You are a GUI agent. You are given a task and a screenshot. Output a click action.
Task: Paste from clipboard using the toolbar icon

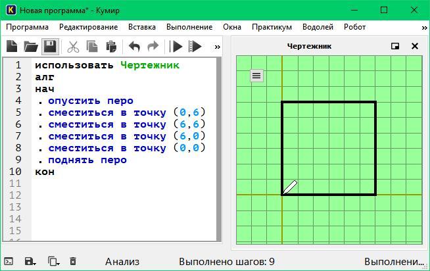pos(111,46)
